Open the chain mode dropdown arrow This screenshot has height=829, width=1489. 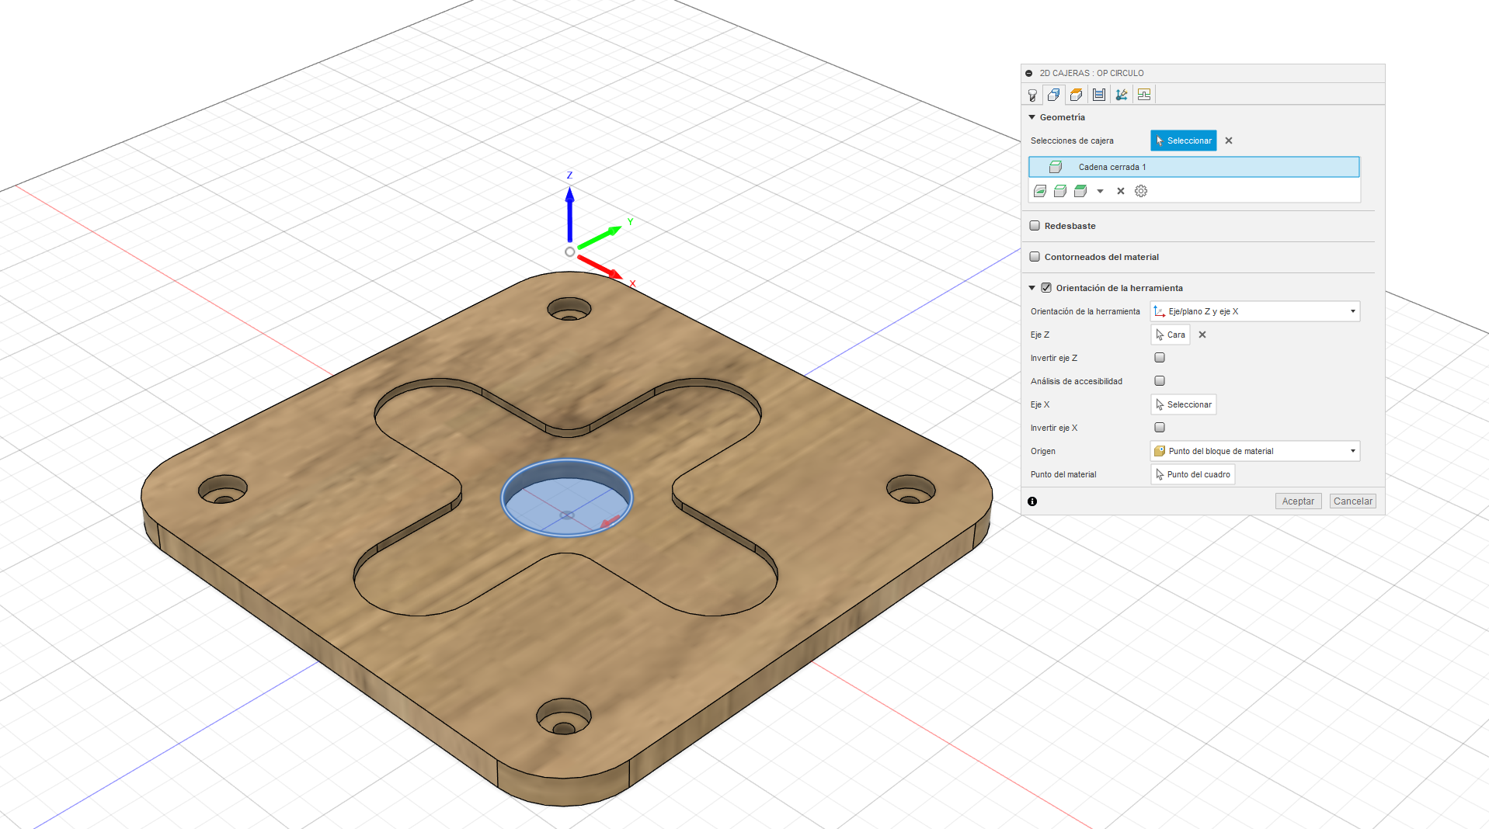(x=1100, y=191)
